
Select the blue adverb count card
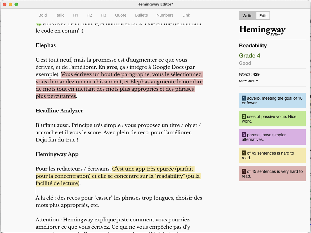272,101
